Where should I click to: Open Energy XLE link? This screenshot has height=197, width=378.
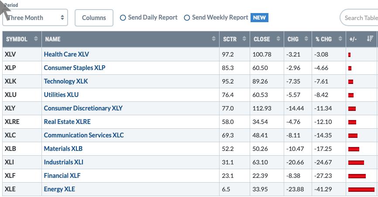[x=59, y=189]
